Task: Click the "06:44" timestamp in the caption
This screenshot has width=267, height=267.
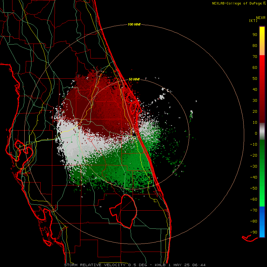Action: point(199,265)
